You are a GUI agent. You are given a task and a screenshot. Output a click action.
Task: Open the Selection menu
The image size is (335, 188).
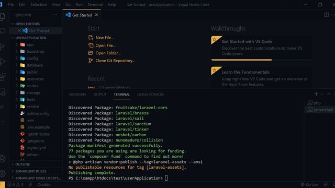(x=38, y=5)
